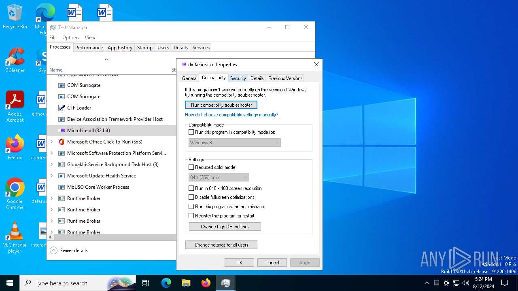Open Adobe Acrobat desktop shortcut
The width and height of the screenshot is (518, 291).
[15, 106]
